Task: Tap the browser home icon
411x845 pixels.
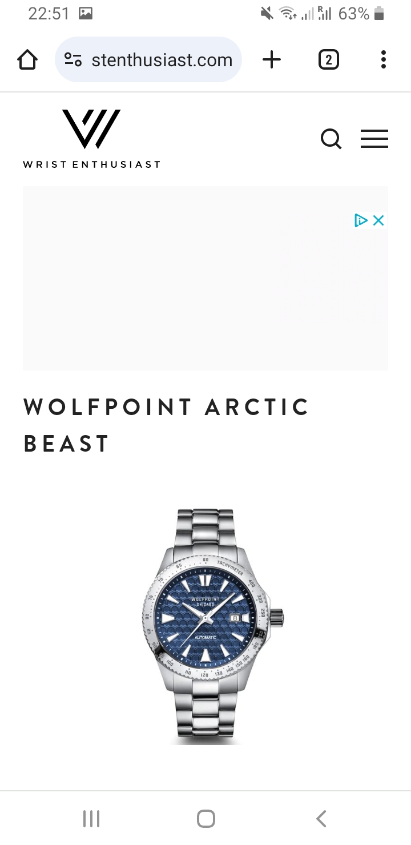Action: 27,59
